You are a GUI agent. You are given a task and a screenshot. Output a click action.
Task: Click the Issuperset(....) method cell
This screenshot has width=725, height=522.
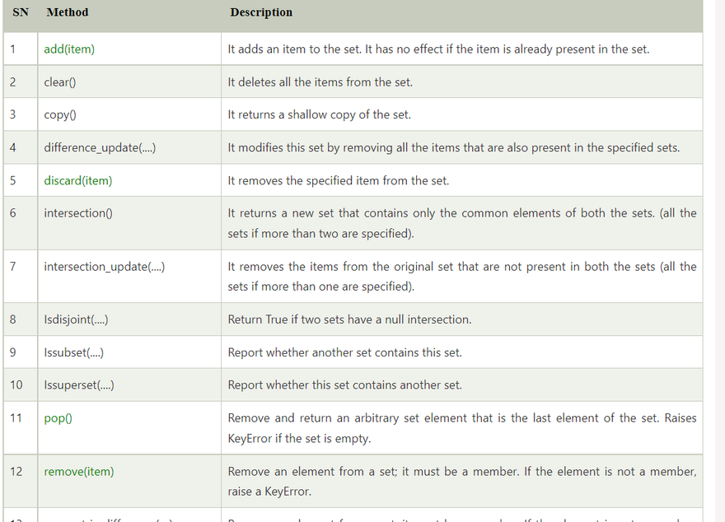coord(79,385)
